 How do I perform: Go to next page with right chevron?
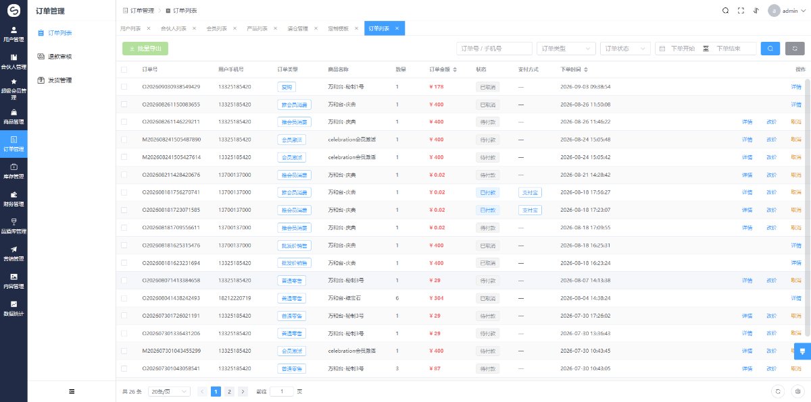243,391
